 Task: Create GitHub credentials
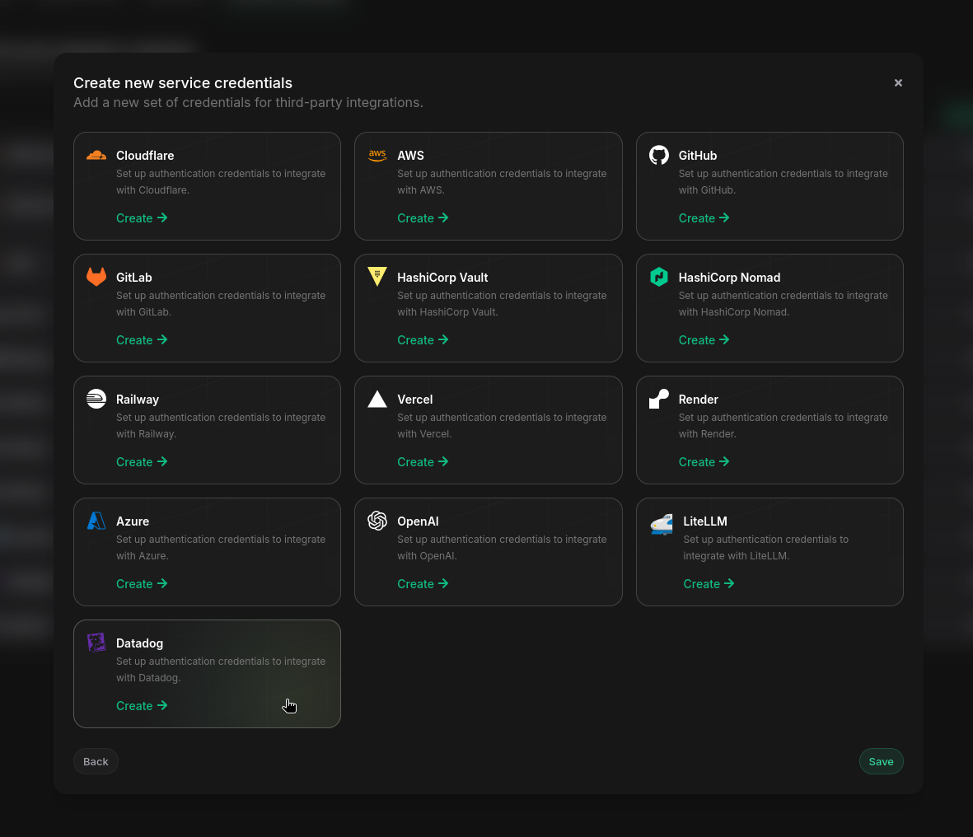coord(704,218)
